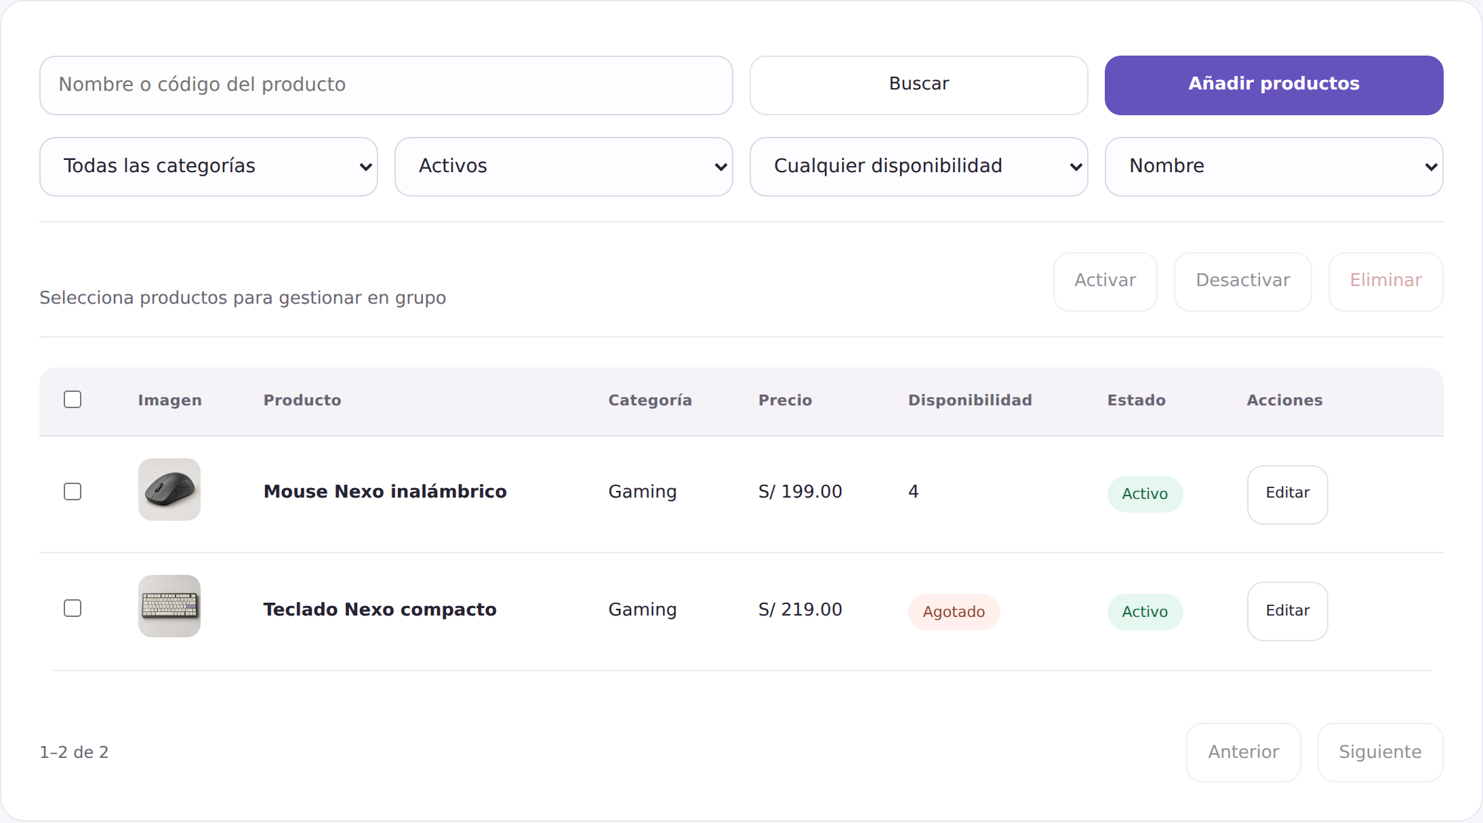Image resolution: width=1483 pixels, height=823 pixels.
Task: Toggle the select-all checkbox in table header
Action: [73, 399]
